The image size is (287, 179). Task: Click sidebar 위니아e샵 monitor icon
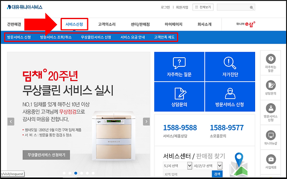tap(271, 135)
